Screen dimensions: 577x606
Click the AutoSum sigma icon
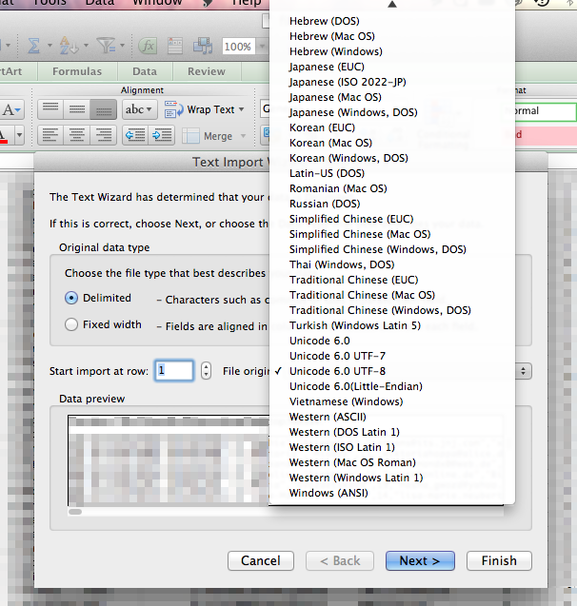click(34, 46)
